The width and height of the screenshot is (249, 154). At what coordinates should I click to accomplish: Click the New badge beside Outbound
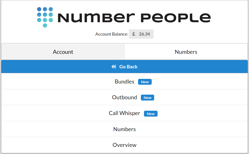click(148, 98)
